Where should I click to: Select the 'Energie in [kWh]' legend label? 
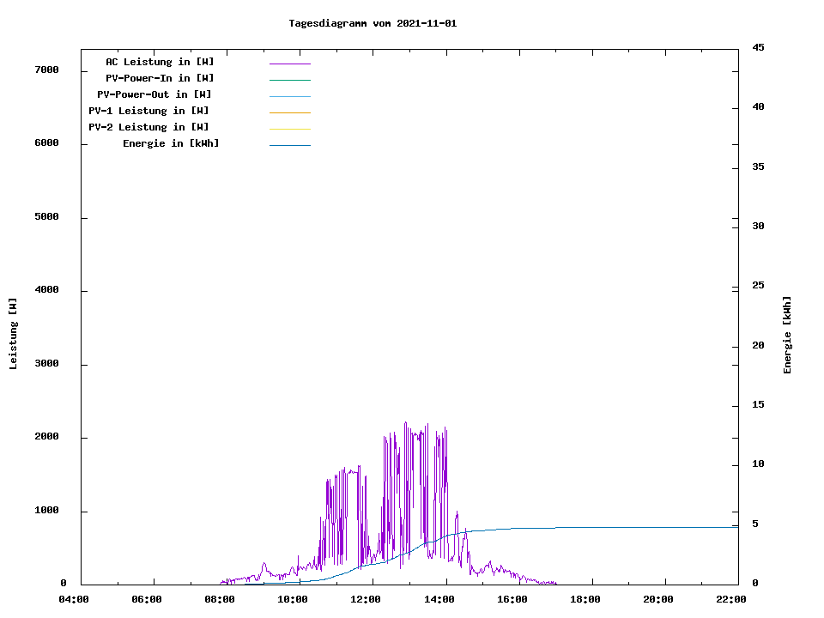point(171,143)
